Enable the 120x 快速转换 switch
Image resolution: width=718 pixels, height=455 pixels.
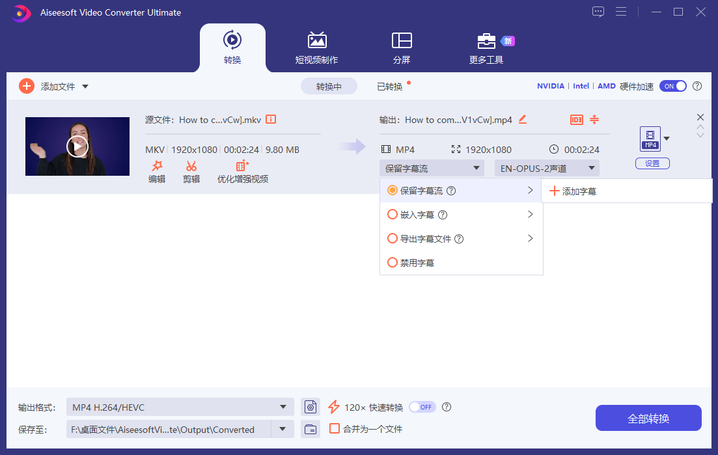(422, 407)
